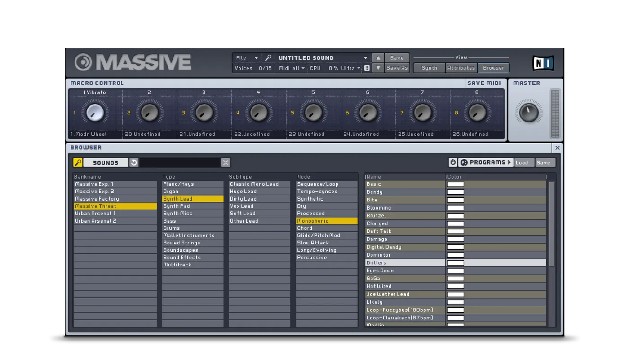Select Bass type
Viewport: 629px width, 358px height.
coord(193,221)
